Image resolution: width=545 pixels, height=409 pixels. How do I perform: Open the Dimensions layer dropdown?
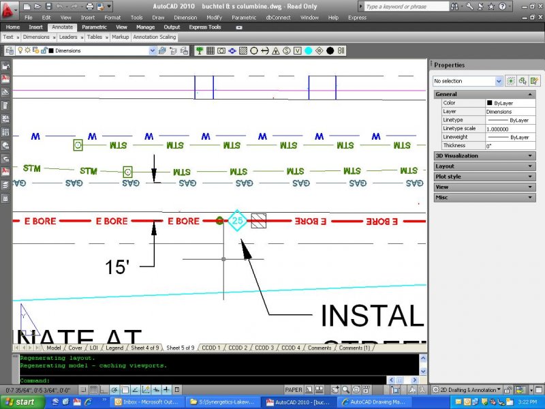click(x=153, y=50)
